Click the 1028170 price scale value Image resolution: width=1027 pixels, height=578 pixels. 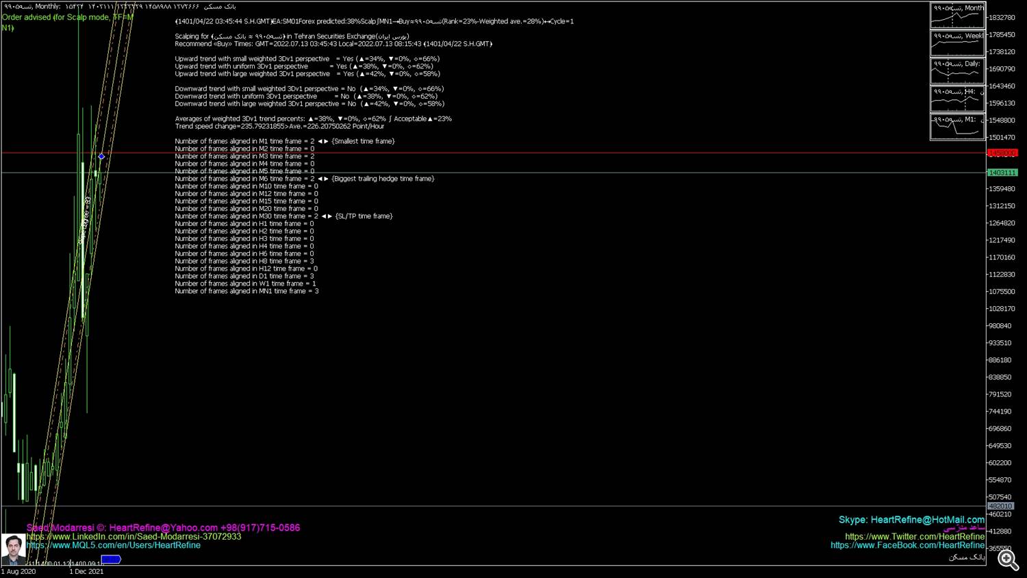point(1002,309)
